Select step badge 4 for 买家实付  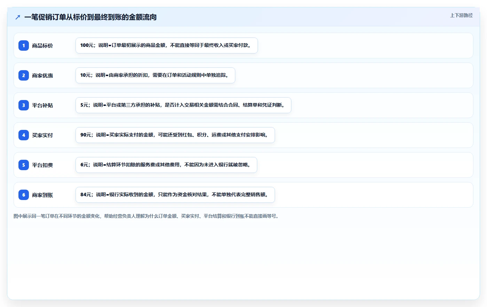[24, 135]
